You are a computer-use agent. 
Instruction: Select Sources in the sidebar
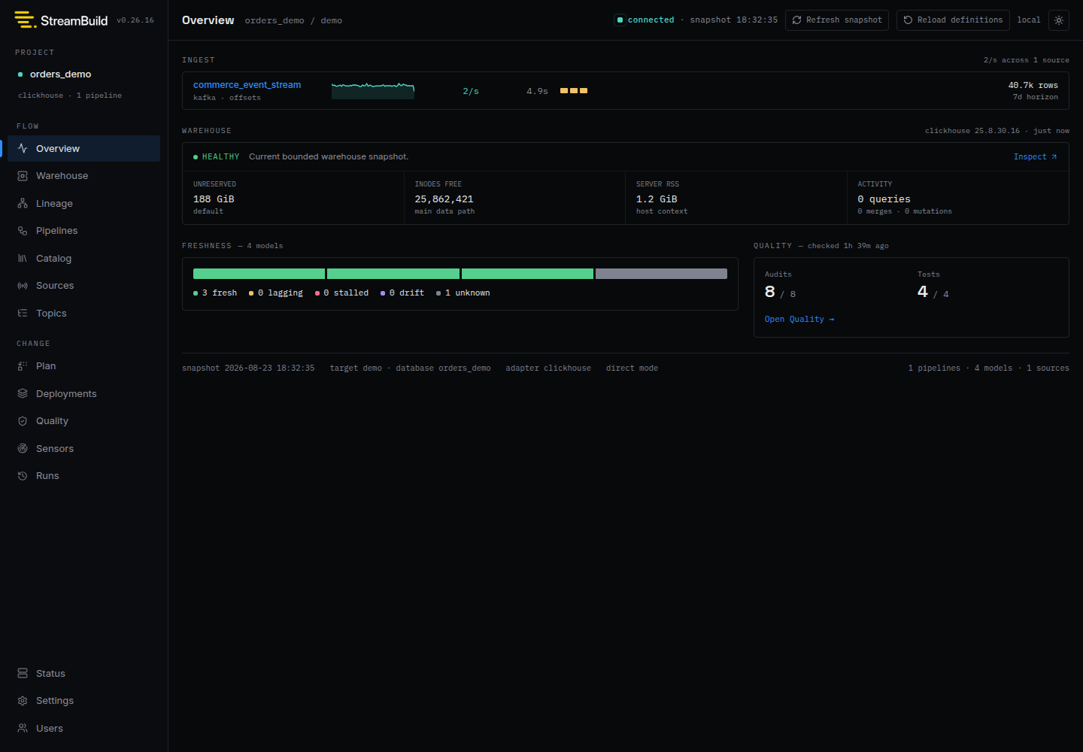84,286
